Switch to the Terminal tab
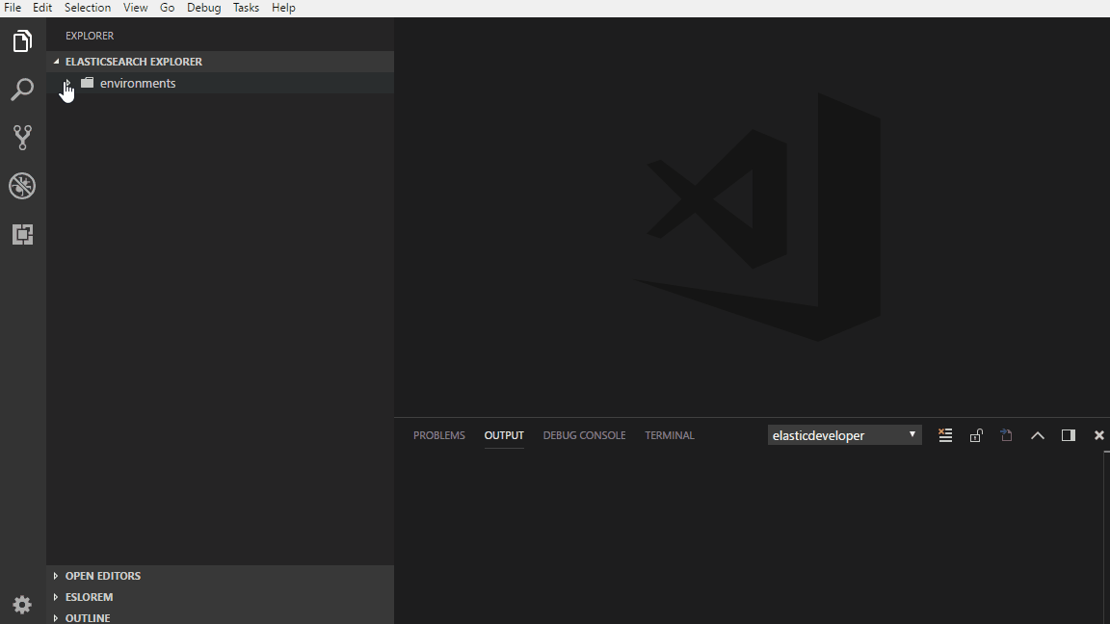The width and height of the screenshot is (1110, 624). click(669, 435)
